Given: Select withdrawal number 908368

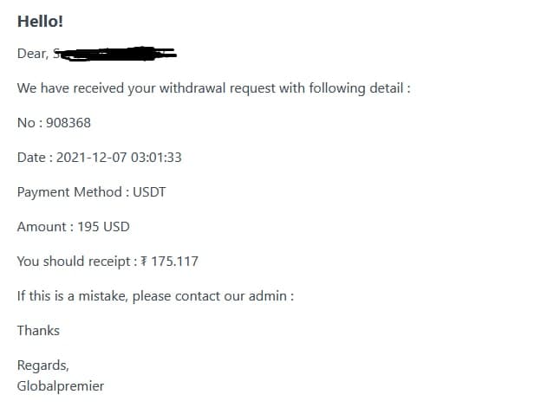Looking at the screenshot, I should [68, 123].
